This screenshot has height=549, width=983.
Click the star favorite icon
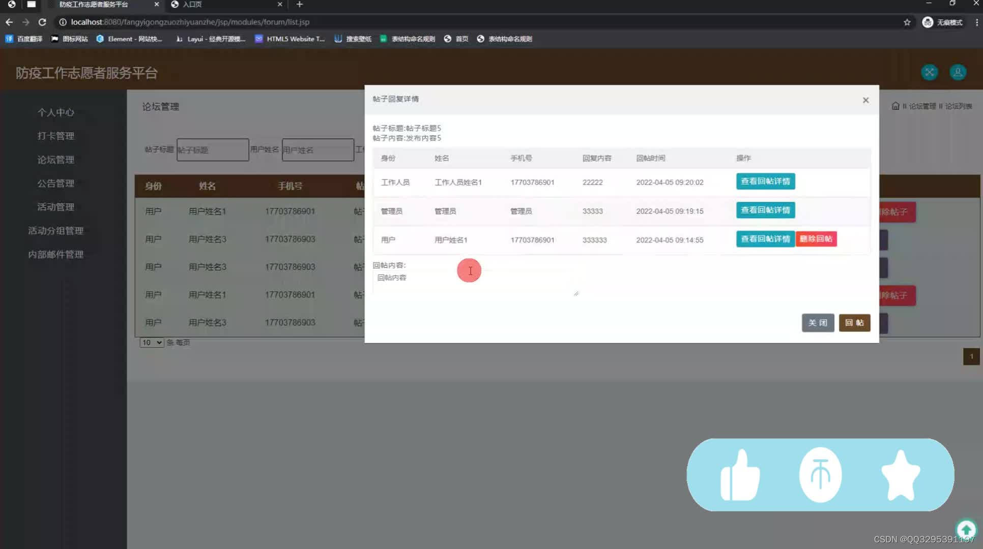tap(901, 475)
